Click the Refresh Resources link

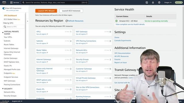click(76, 21)
